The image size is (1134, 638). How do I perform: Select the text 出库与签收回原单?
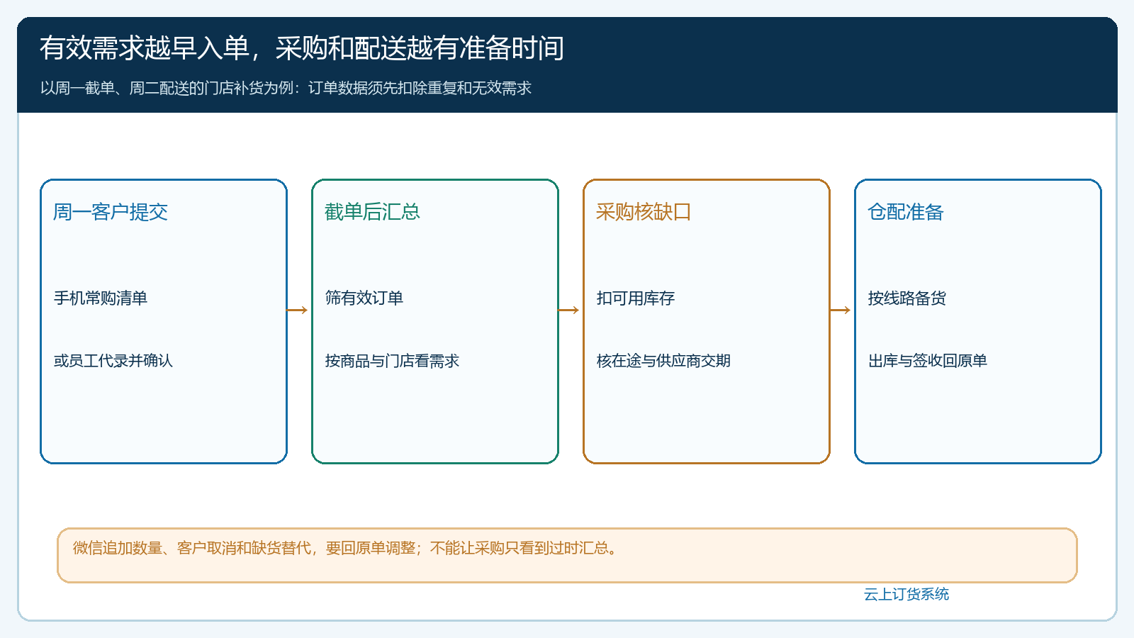(x=928, y=361)
